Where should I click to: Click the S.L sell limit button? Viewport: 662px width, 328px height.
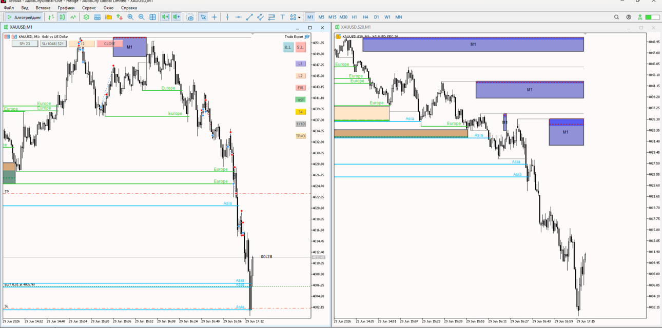pyautogui.click(x=300, y=47)
